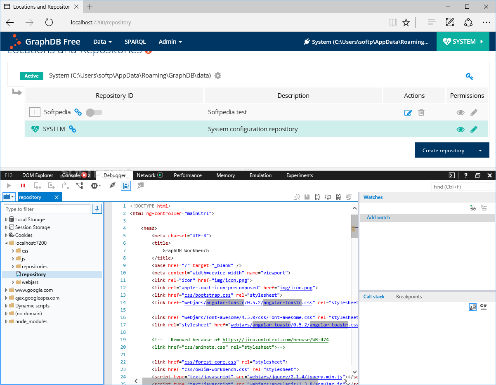The height and width of the screenshot is (385, 496).
Task: Toggle read permission eye for SYSTEM repository
Action: (x=461, y=129)
